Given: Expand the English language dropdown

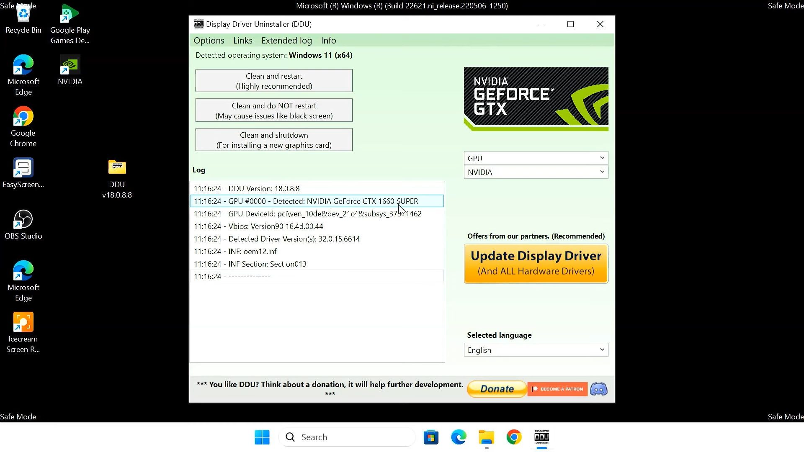Looking at the screenshot, I should [x=536, y=350].
